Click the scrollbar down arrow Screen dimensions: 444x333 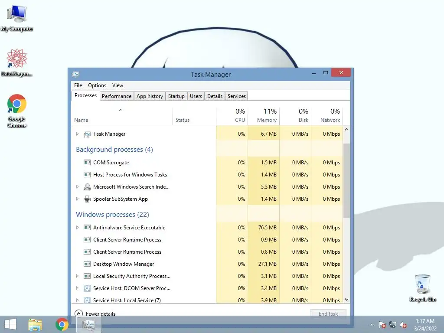(346, 299)
